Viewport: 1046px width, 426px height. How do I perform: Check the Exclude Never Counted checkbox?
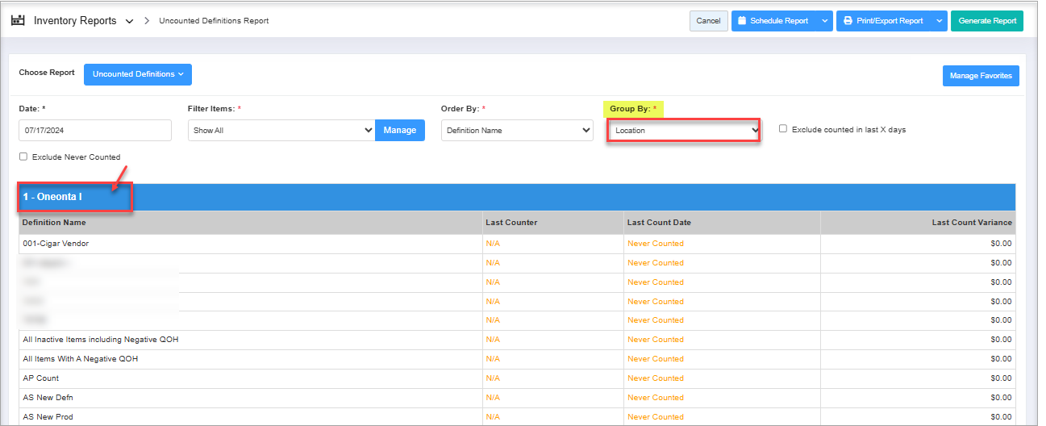click(23, 157)
